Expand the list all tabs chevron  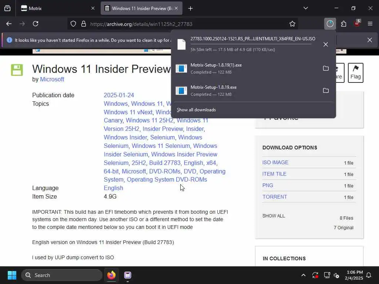coord(305,8)
